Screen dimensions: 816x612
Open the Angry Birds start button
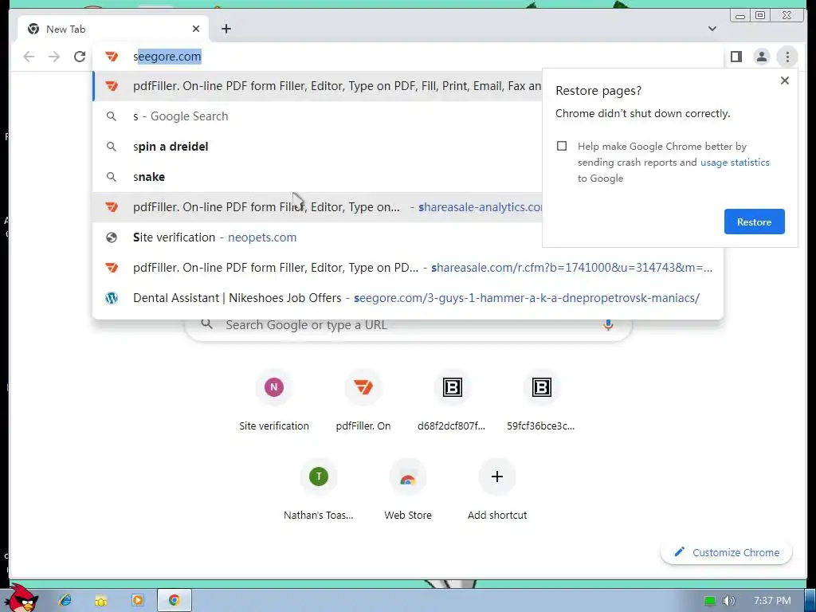(23, 598)
